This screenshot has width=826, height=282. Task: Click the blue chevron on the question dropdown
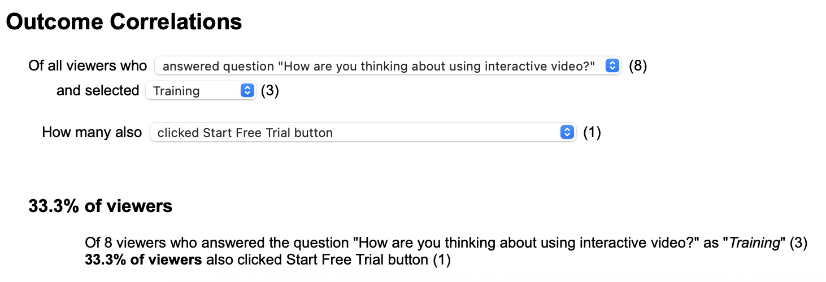[x=612, y=67]
